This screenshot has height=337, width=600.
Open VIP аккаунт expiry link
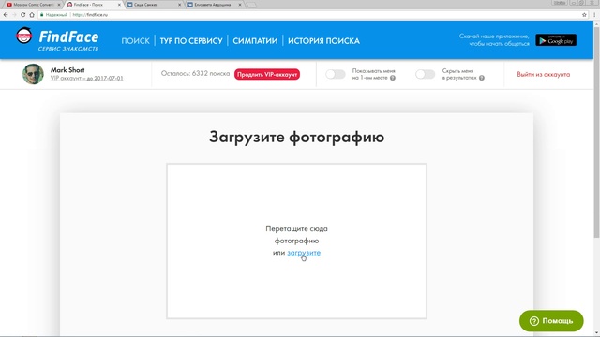tap(87, 78)
